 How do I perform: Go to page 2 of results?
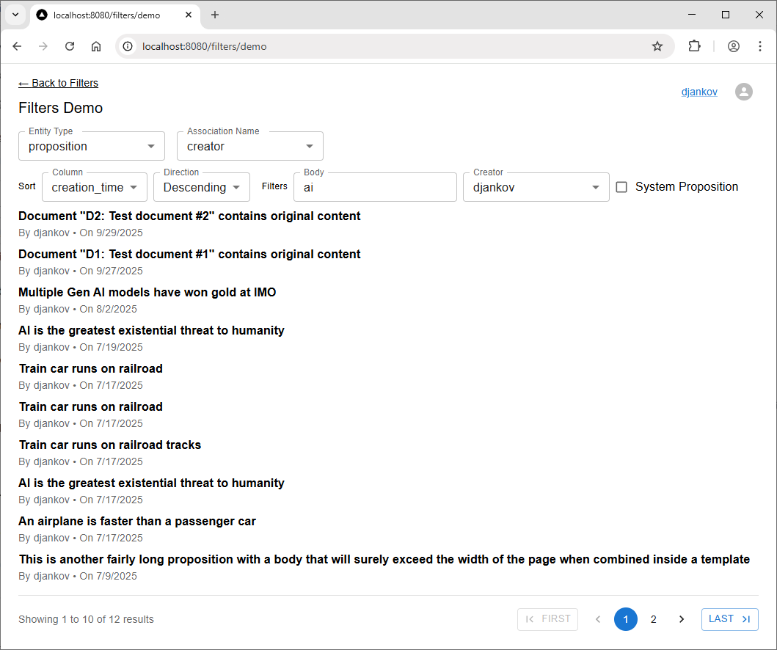click(653, 619)
